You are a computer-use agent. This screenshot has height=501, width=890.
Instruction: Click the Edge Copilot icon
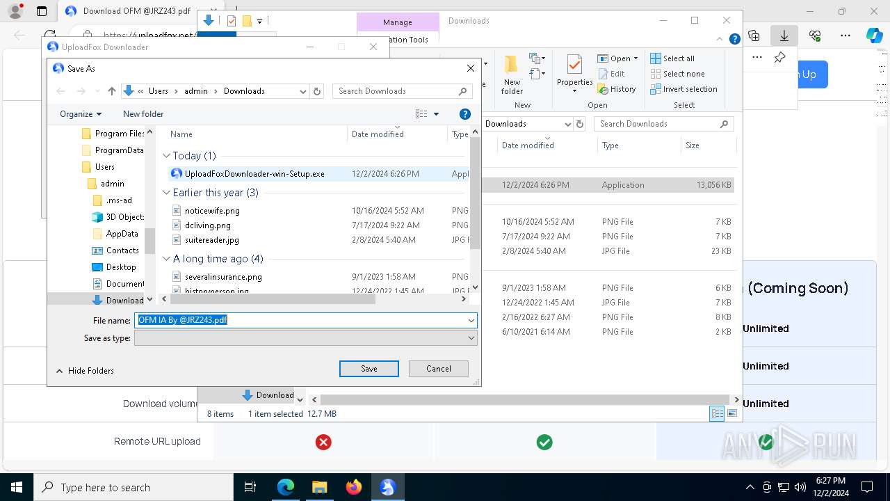(874, 35)
